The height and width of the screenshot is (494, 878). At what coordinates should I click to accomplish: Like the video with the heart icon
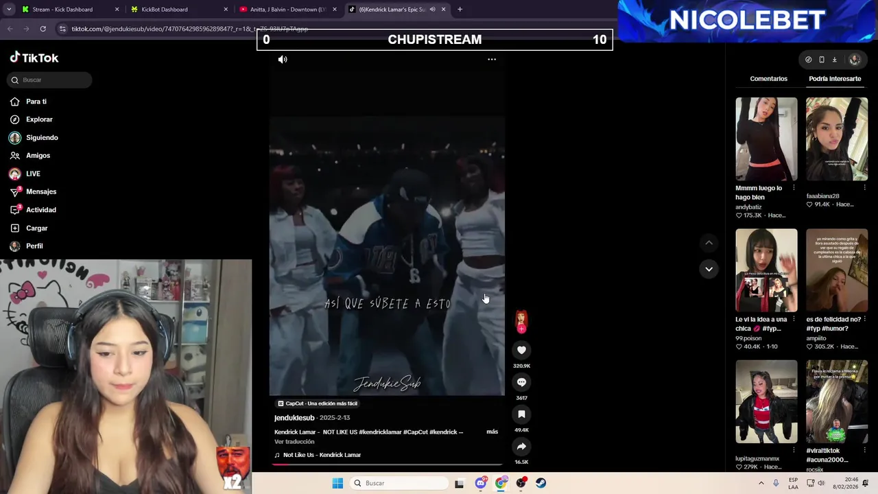[x=521, y=350]
